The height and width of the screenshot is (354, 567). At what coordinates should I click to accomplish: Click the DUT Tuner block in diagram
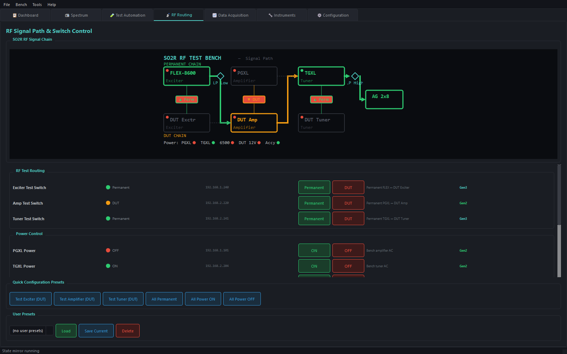(321, 123)
